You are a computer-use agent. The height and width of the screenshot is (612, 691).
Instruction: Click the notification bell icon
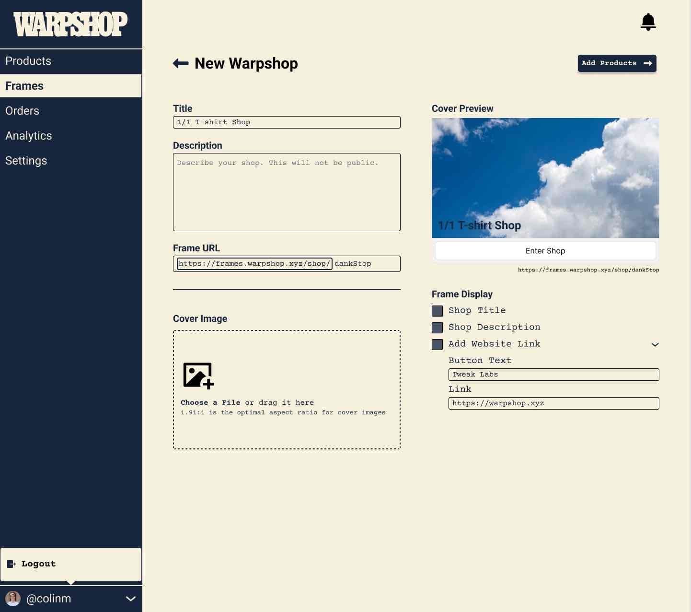pyautogui.click(x=648, y=22)
